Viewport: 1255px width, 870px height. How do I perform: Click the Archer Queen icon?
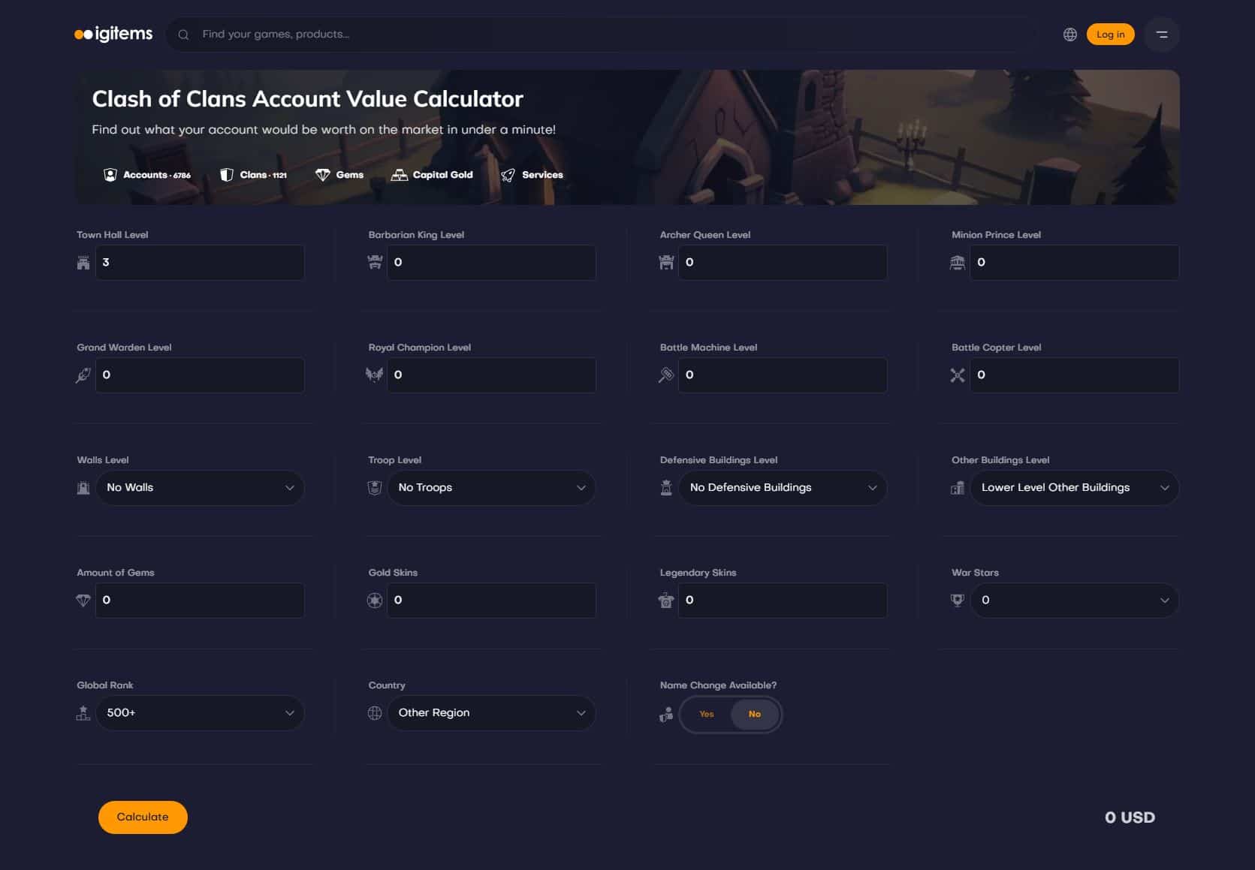(666, 263)
